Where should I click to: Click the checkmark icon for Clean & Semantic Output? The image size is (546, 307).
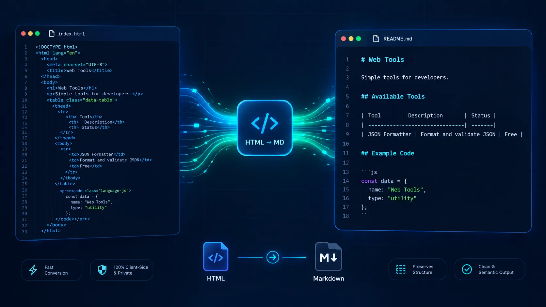tap(467, 269)
